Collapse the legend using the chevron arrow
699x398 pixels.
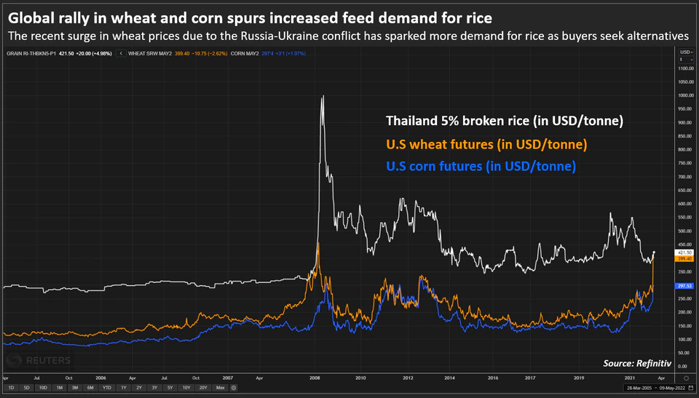[120, 54]
